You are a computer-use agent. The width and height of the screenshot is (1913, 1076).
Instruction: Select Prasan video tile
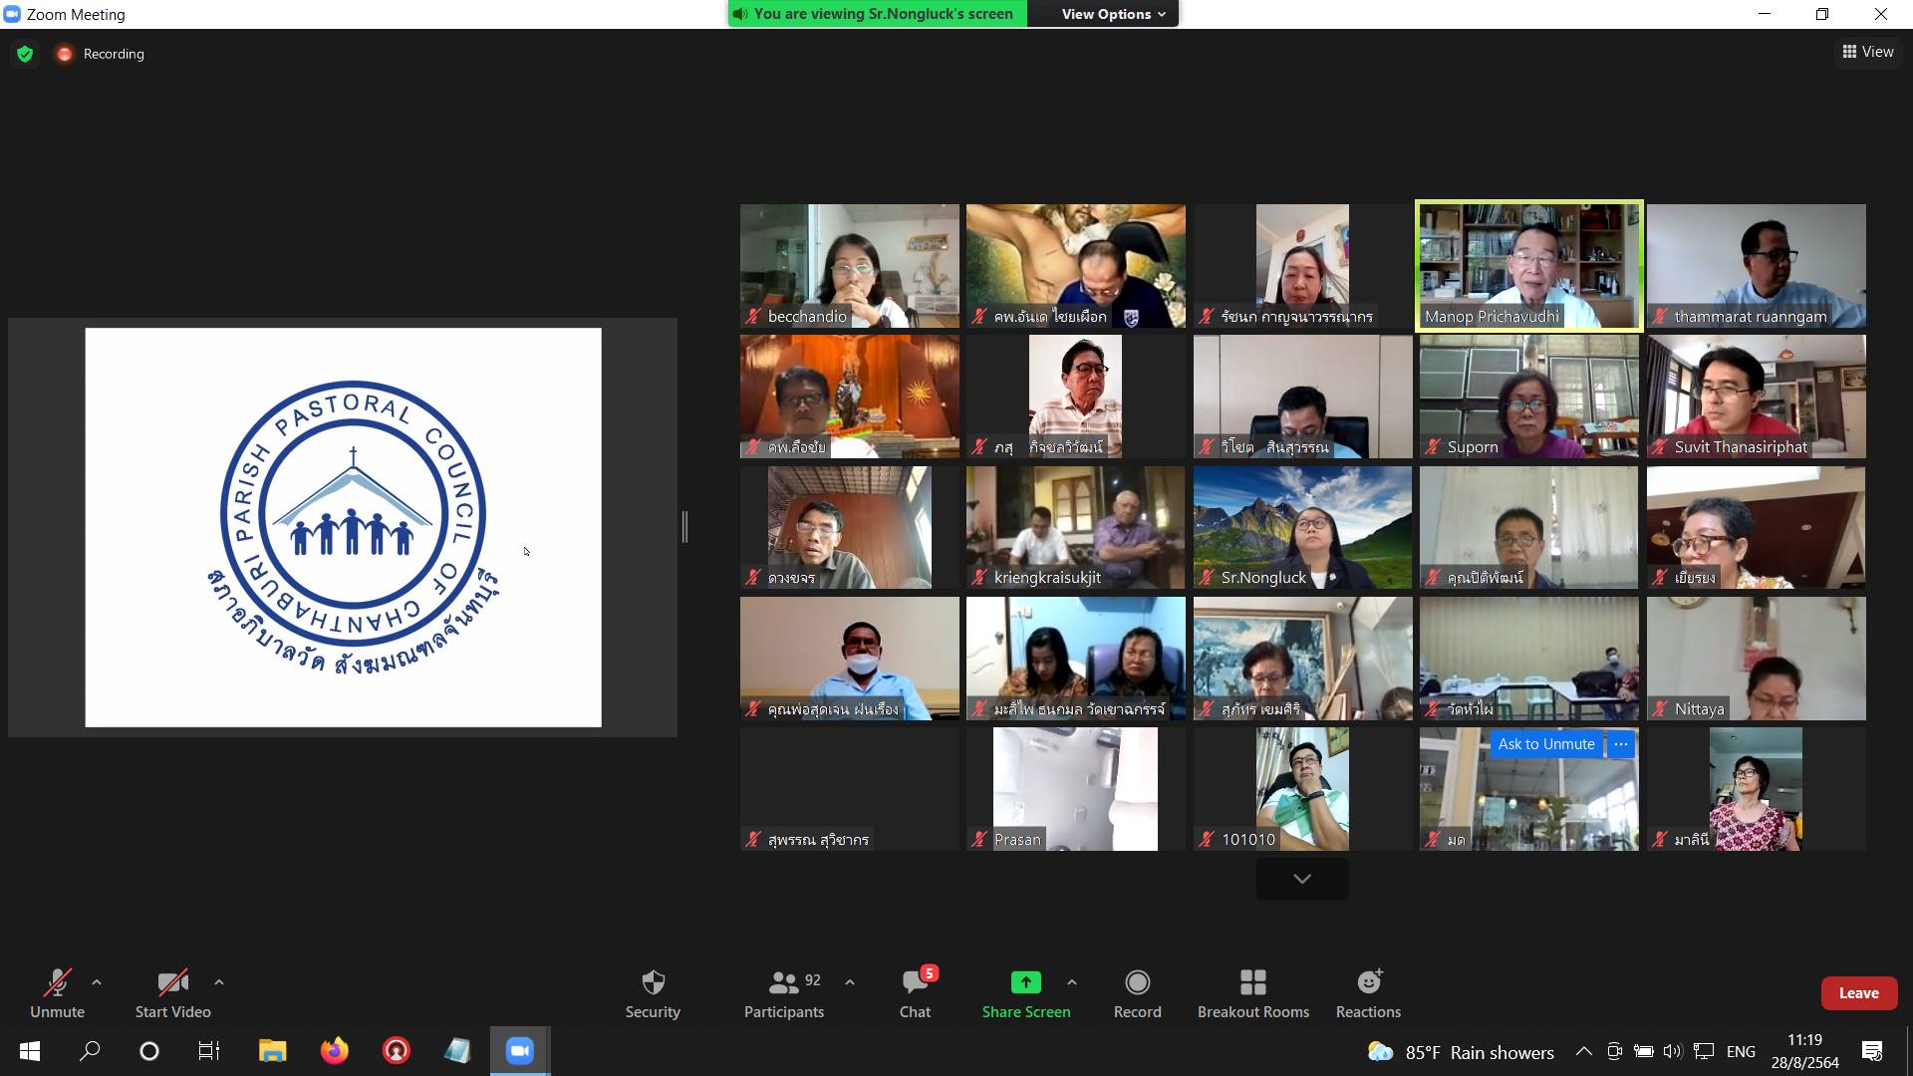tap(1075, 788)
